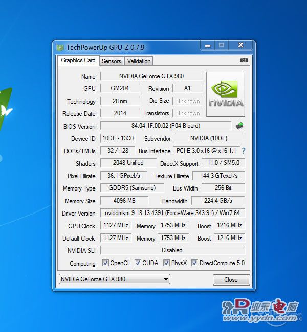Screen dimensions: 307x332
Task: Click the Transistors field Unknown
Action: click(x=188, y=113)
